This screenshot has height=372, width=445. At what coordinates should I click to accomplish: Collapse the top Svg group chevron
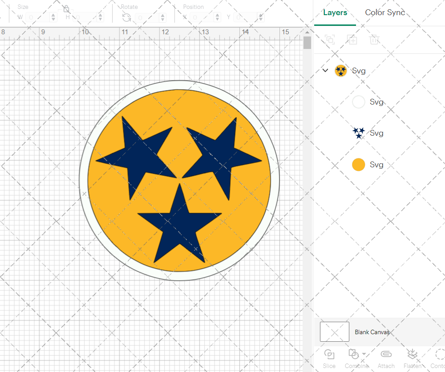click(325, 70)
